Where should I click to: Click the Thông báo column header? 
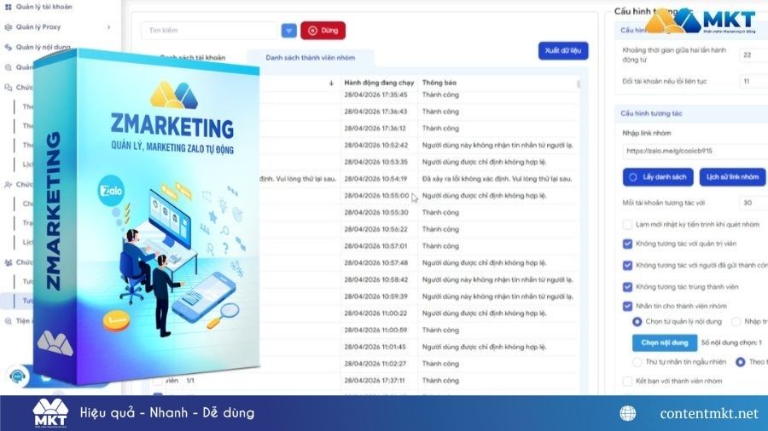439,83
